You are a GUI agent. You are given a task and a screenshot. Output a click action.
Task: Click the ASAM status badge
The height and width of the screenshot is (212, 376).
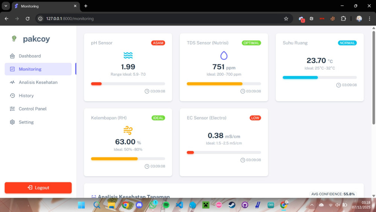point(158,43)
